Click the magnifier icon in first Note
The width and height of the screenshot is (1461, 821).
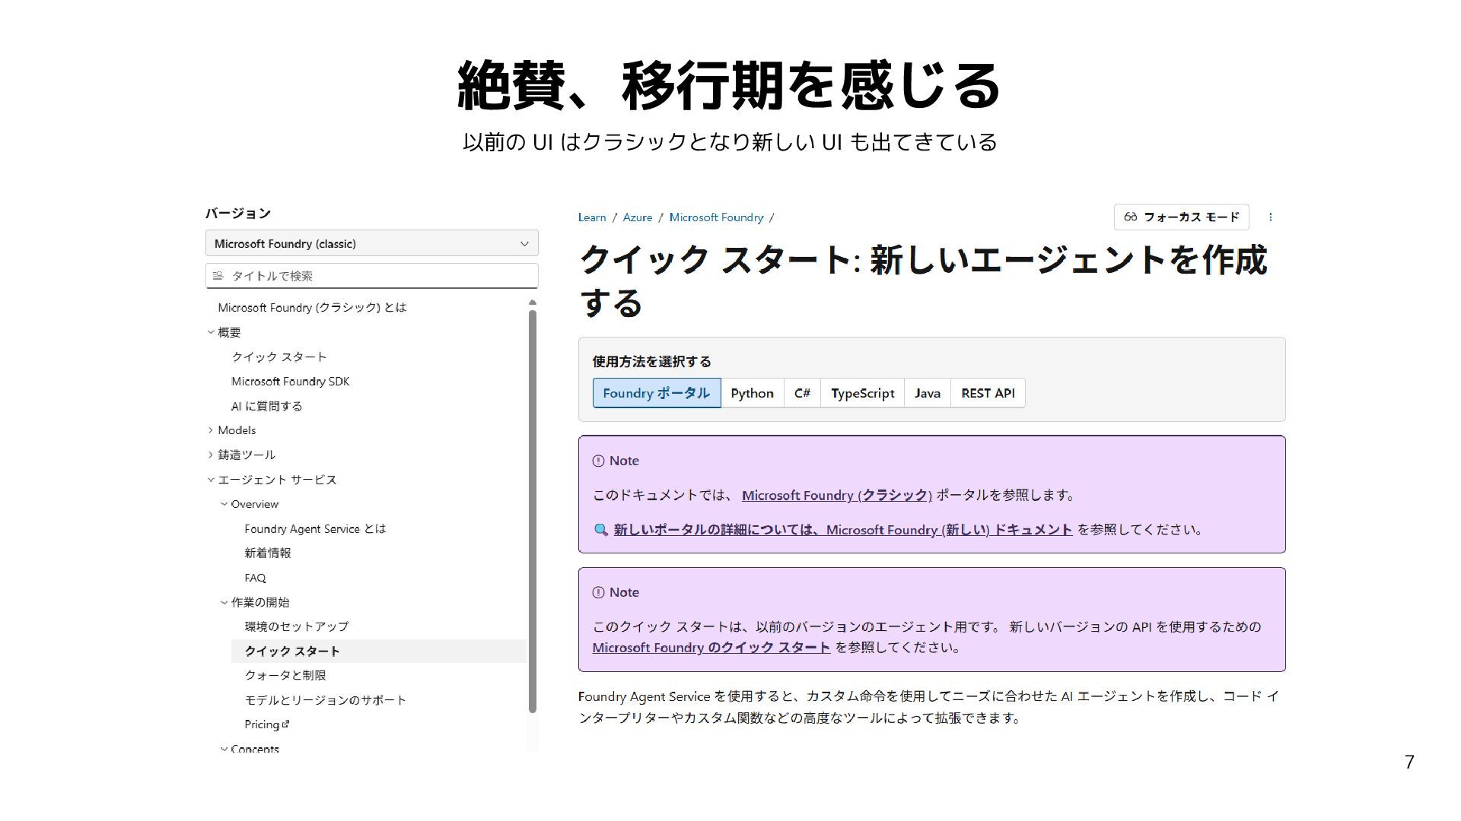click(x=600, y=530)
